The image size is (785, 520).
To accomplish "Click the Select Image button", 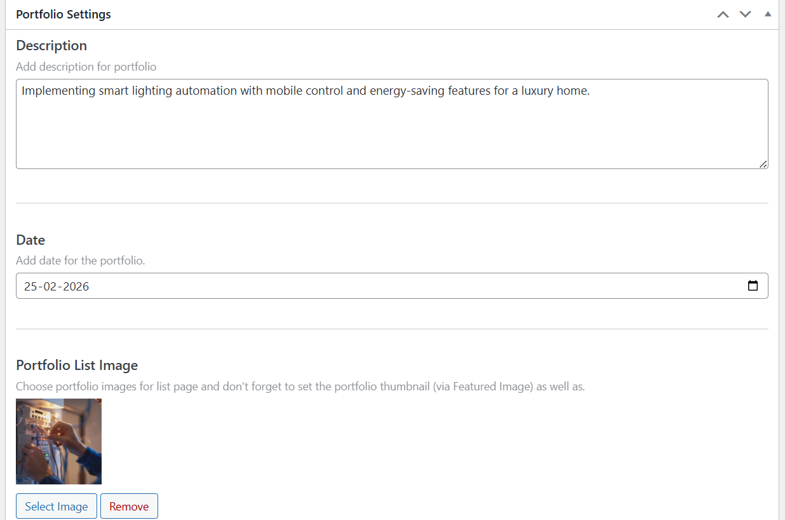I will (x=57, y=507).
